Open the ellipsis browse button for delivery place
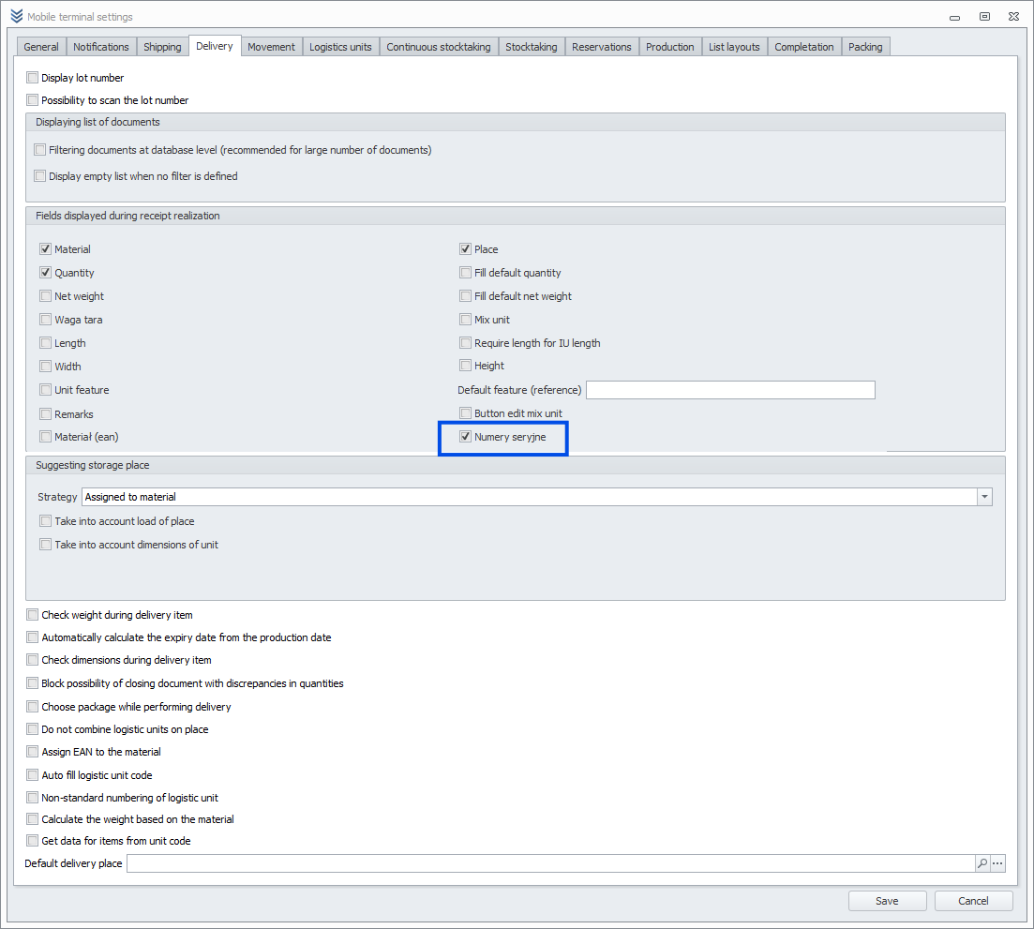 pyautogui.click(x=997, y=863)
